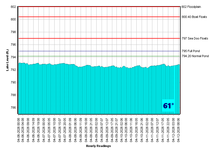Click the 61° temperature badge
Viewport: 210px width, 154px height.
[x=169, y=106]
